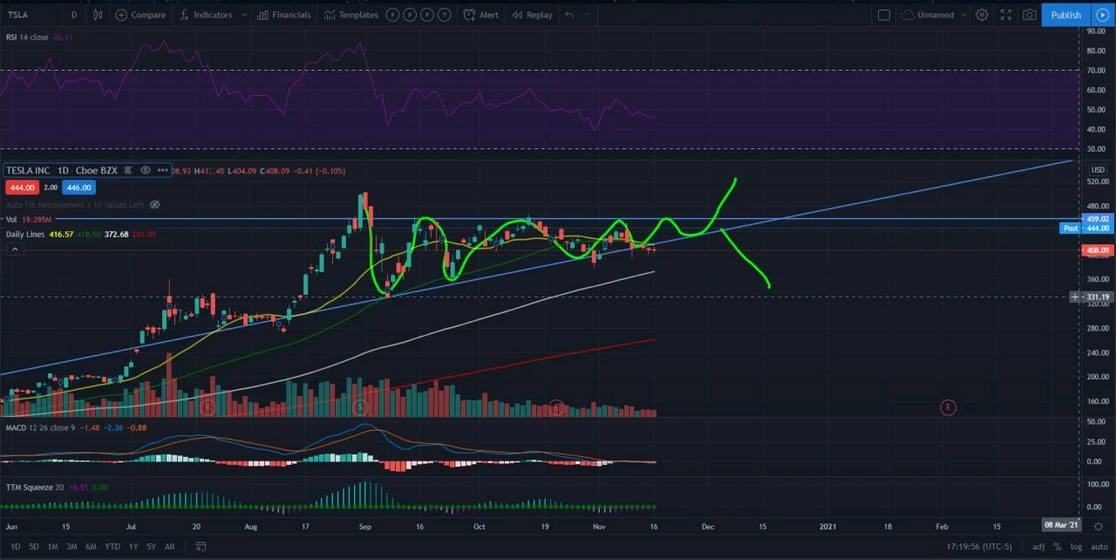Image resolution: width=1116 pixels, height=560 pixels.
Task: Click the earnings E marker near 2021
Action: point(949,407)
